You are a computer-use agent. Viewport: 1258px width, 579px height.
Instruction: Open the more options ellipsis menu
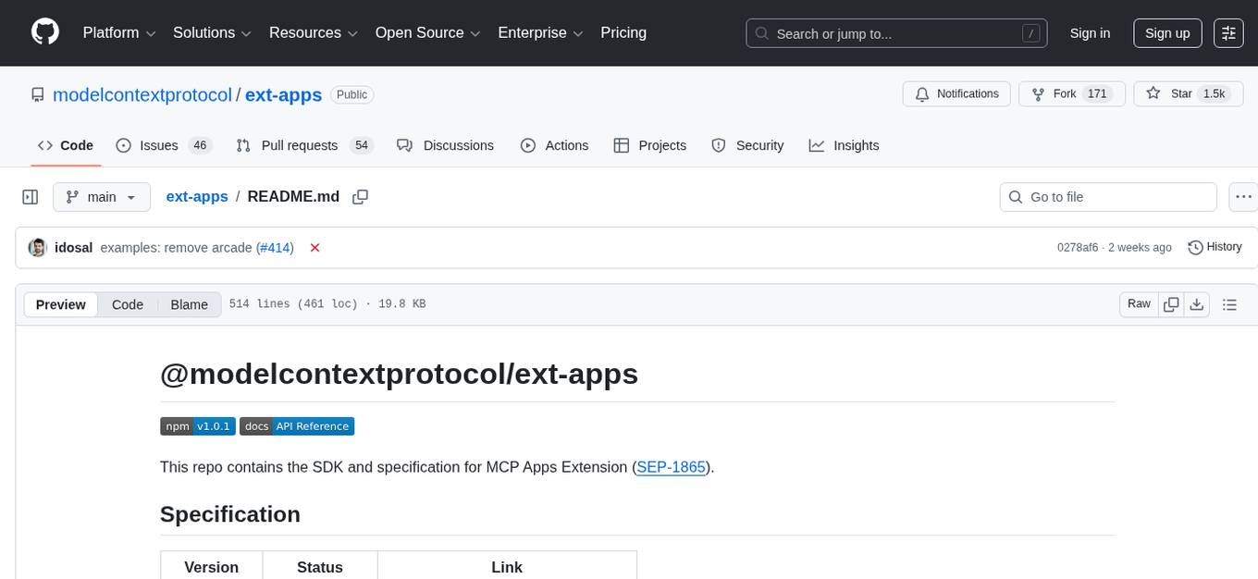1243,196
